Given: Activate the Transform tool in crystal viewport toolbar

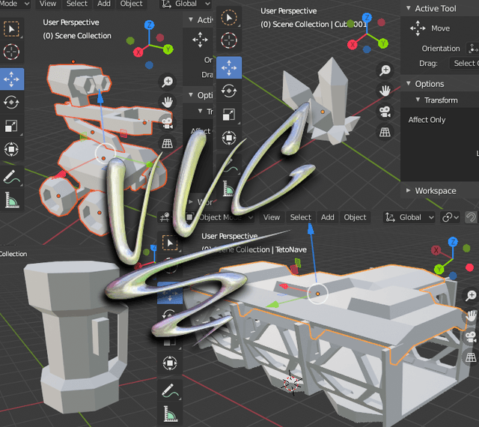Looking at the screenshot, I should coord(229,138).
